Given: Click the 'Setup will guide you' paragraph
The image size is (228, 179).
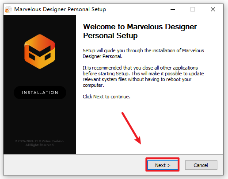Looking at the screenshot, I should tap(143, 54).
